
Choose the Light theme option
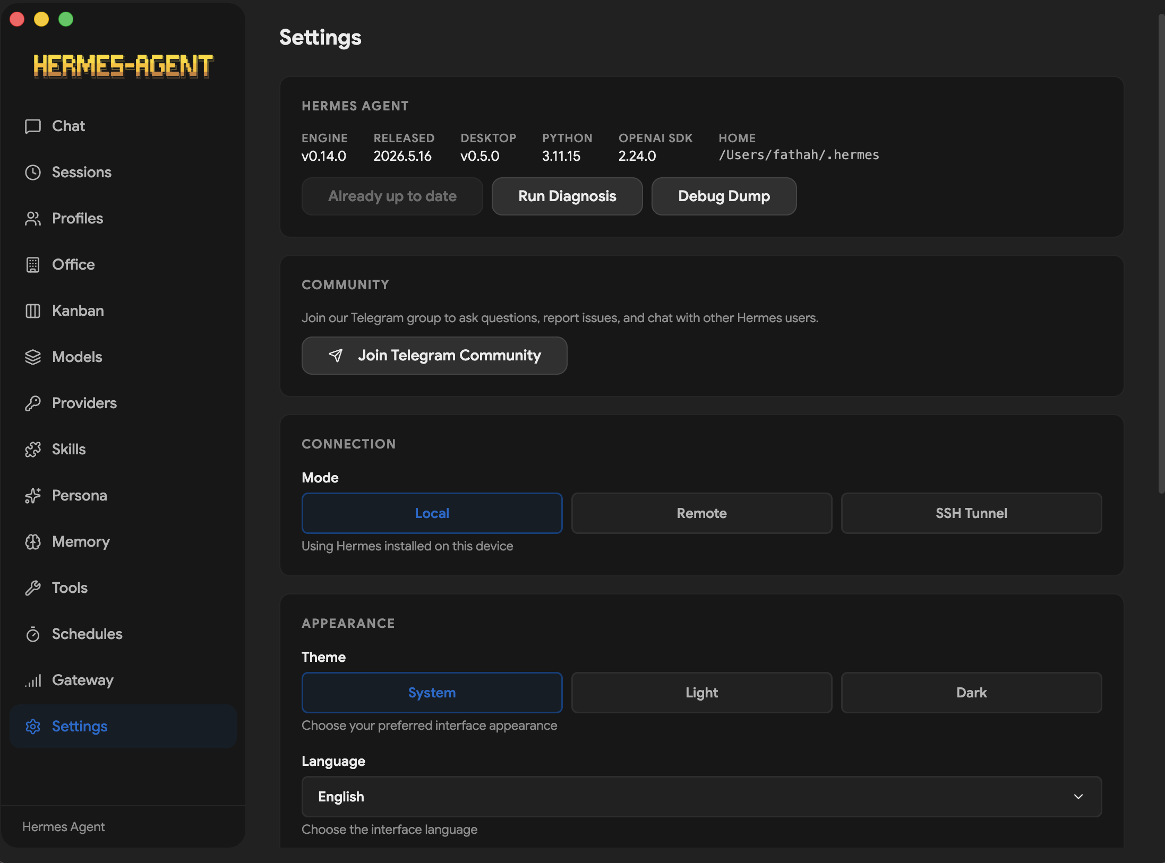coord(701,693)
